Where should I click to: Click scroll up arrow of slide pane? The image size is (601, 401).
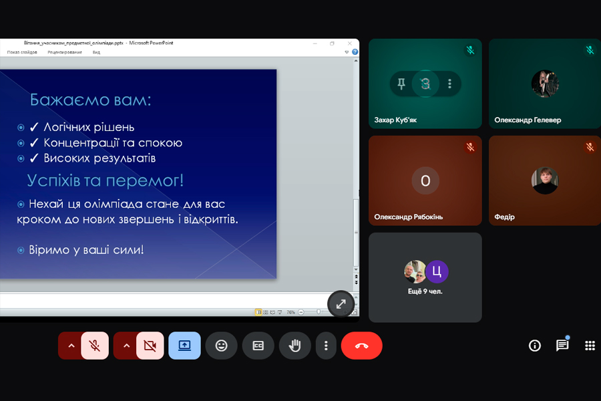[x=356, y=61]
